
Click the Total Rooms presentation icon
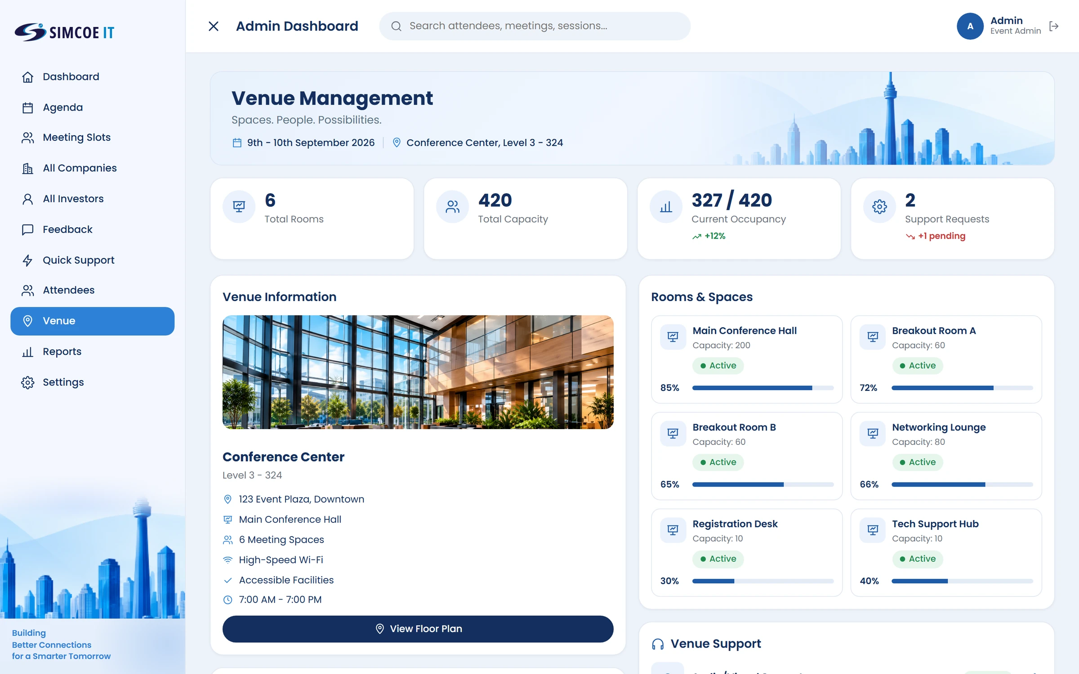(x=239, y=207)
